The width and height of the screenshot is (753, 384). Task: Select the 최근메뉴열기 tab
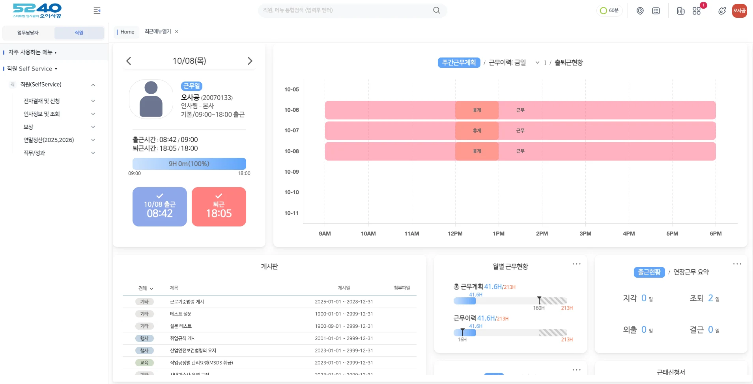[158, 32]
